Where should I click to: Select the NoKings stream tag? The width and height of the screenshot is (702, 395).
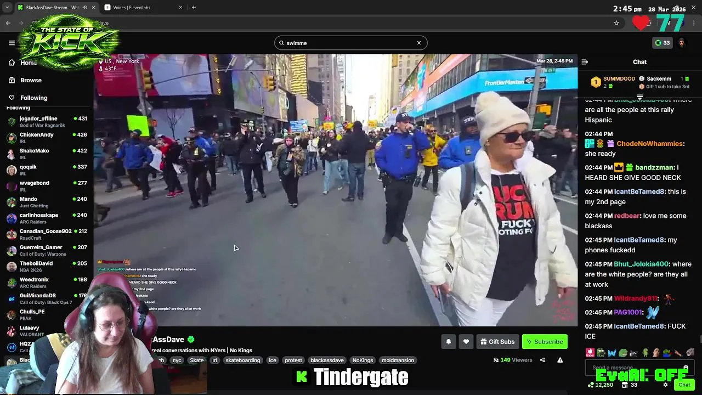pyautogui.click(x=363, y=360)
